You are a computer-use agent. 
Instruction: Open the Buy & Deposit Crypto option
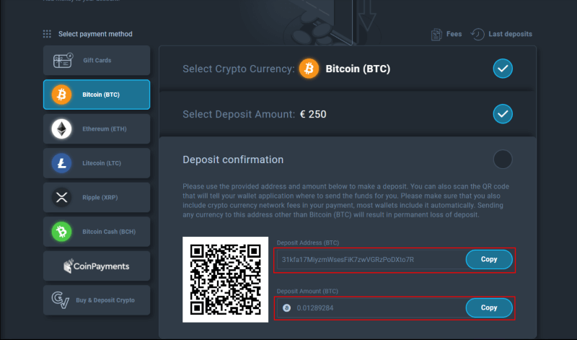(97, 300)
